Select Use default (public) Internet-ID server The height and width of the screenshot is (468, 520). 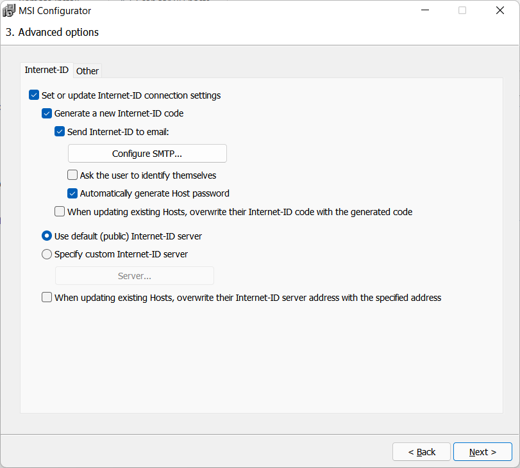(x=47, y=236)
